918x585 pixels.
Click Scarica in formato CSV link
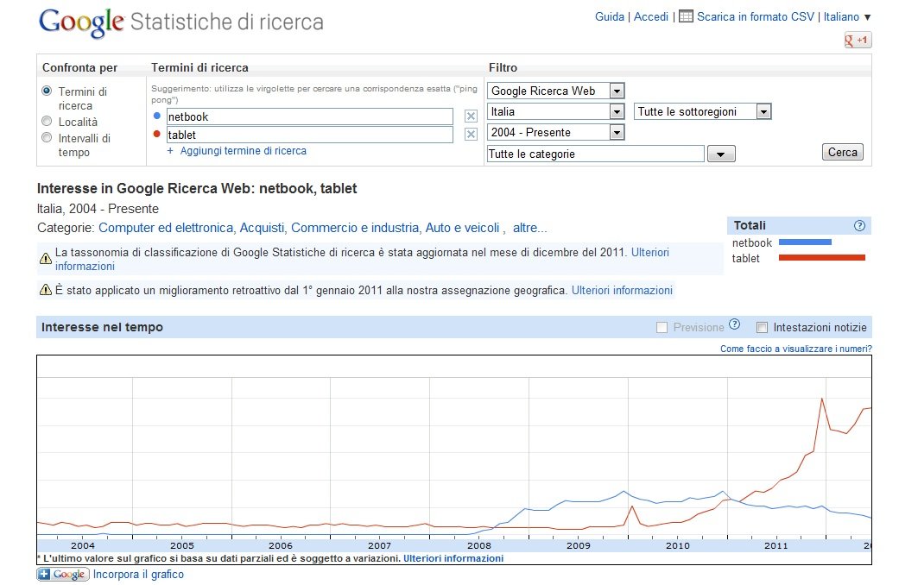tap(756, 17)
